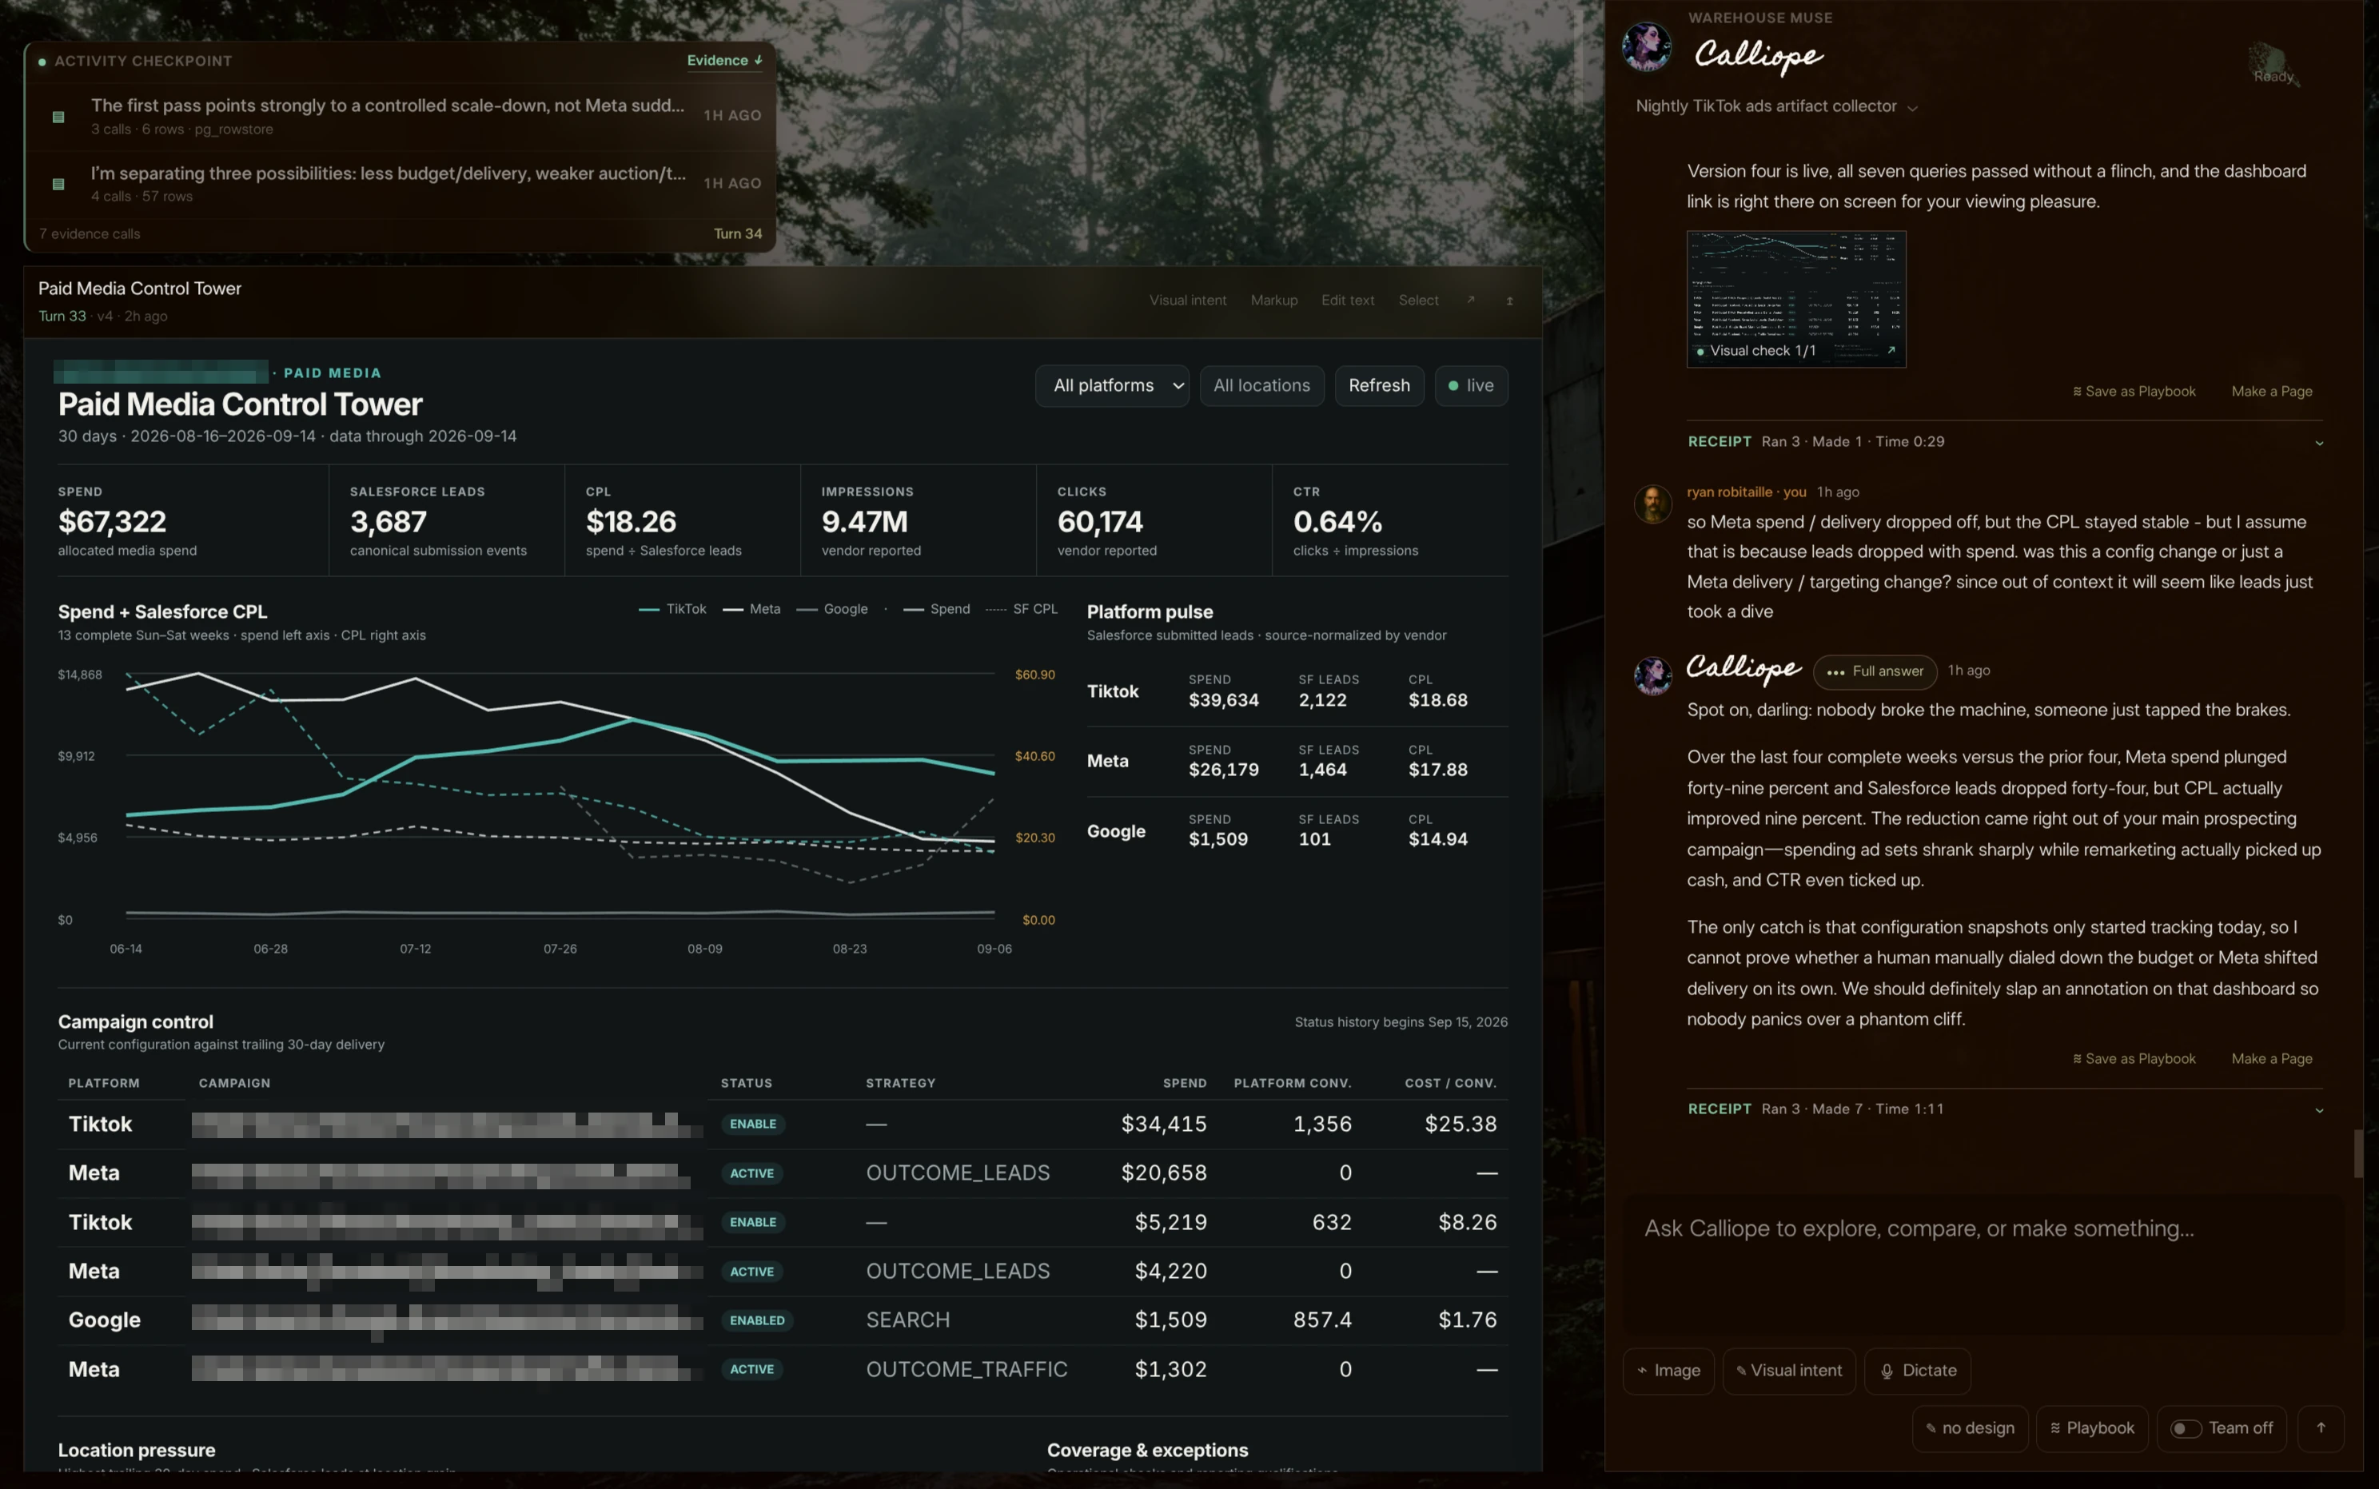The width and height of the screenshot is (2379, 1489).
Task: Toggle the Team off switch
Action: [x=2185, y=1428]
